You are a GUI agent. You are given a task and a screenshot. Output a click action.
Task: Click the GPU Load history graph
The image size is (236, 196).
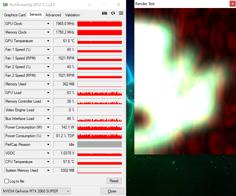tap(99, 93)
